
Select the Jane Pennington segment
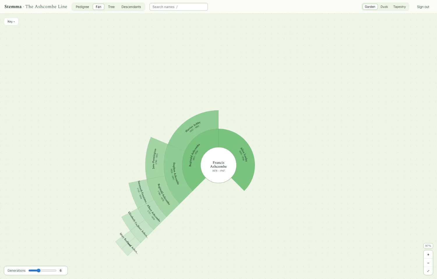(x=154, y=159)
